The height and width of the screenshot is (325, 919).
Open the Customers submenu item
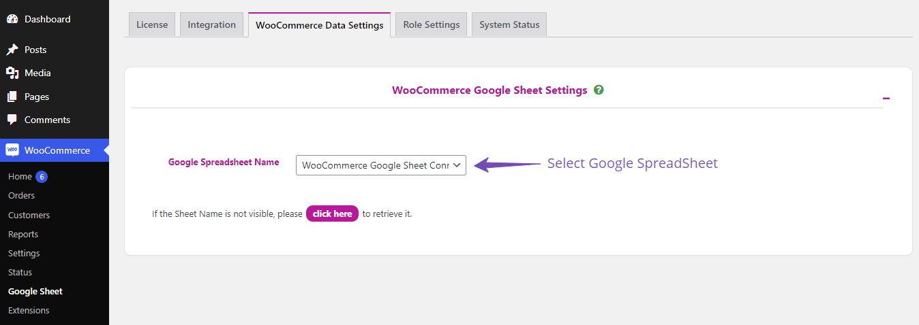pyautogui.click(x=29, y=215)
